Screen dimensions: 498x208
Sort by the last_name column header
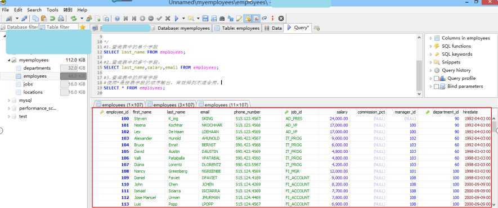click(x=176, y=112)
